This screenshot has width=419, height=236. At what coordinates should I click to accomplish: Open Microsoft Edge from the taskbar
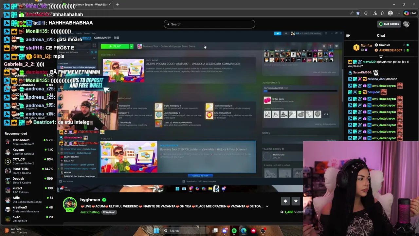tap(244, 231)
